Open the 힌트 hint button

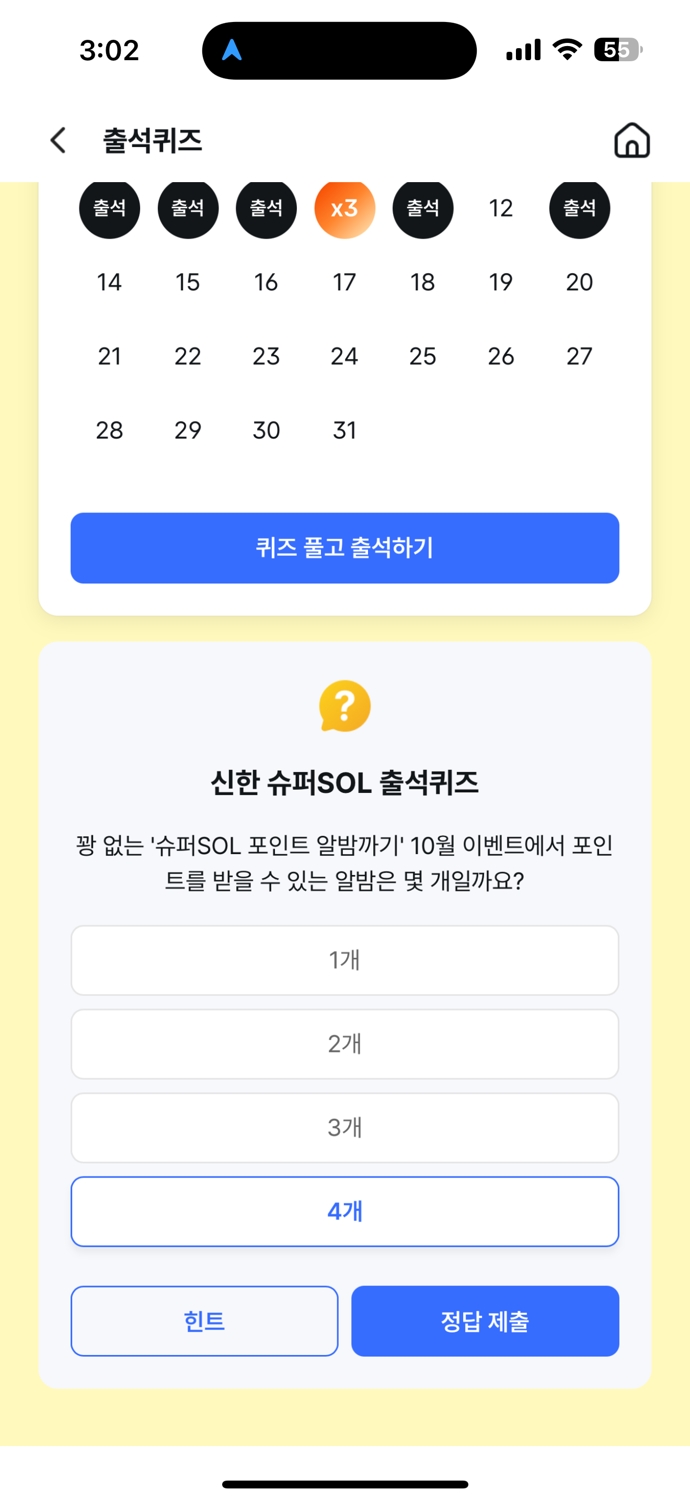tap(204, 1321)
